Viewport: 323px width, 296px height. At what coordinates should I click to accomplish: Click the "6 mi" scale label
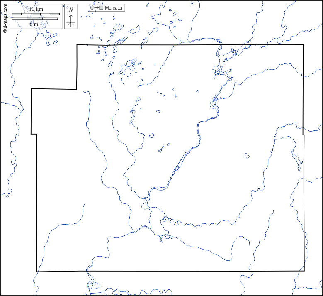35,24
